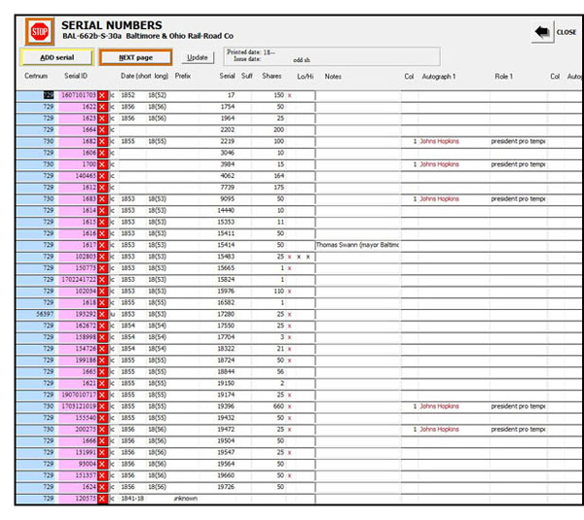
Task: Hit the red X next to ID 102803
Action: [x=103, y=257]
